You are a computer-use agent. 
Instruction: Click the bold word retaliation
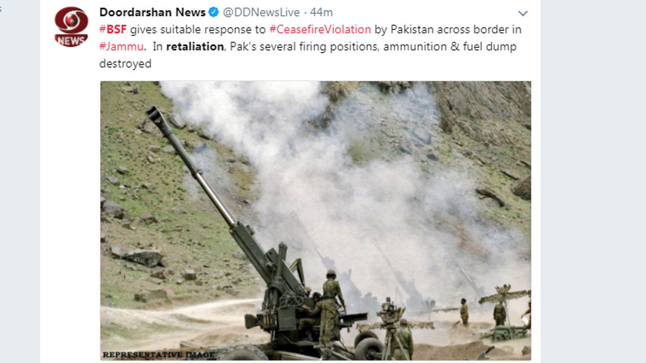tap(195, 47)
